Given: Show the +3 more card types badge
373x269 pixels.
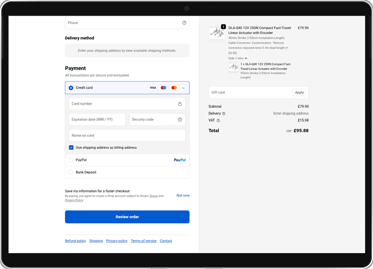Looking at the screenshot, I should coord(183,88).
